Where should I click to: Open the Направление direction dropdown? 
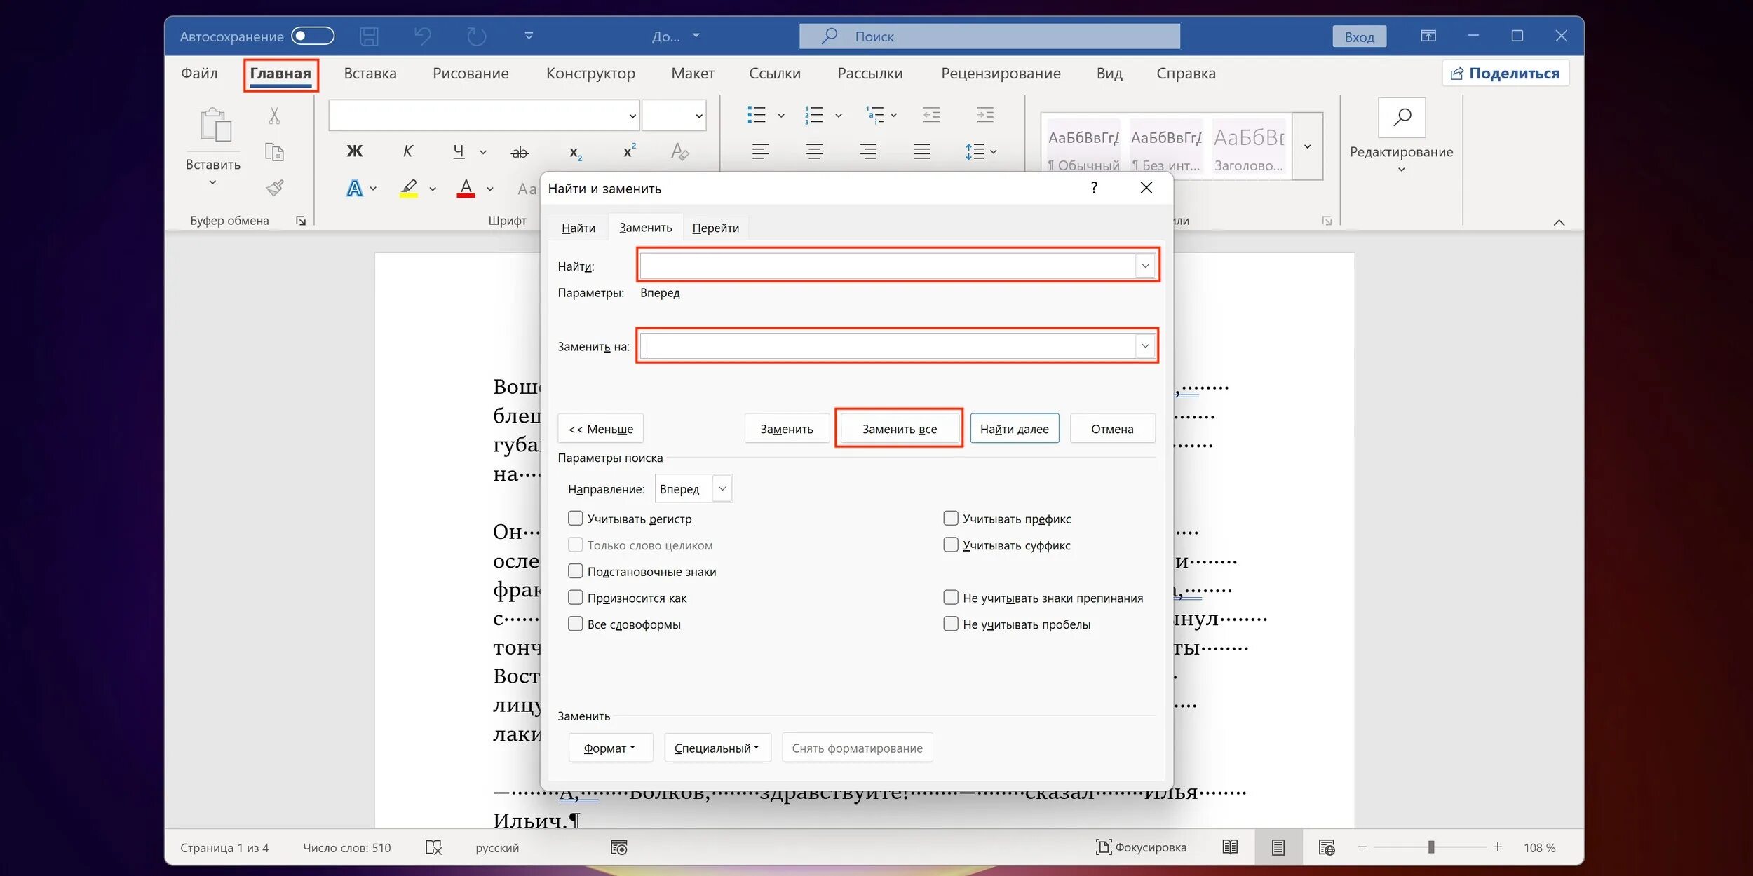pyautogui.click(x=722, y=488)
